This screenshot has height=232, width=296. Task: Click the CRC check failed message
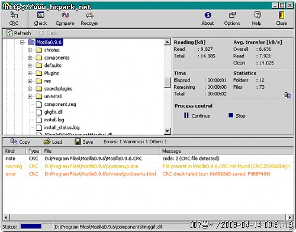tap(217, 174)
